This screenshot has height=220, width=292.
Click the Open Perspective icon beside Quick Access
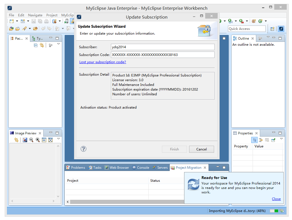point(272,29)
